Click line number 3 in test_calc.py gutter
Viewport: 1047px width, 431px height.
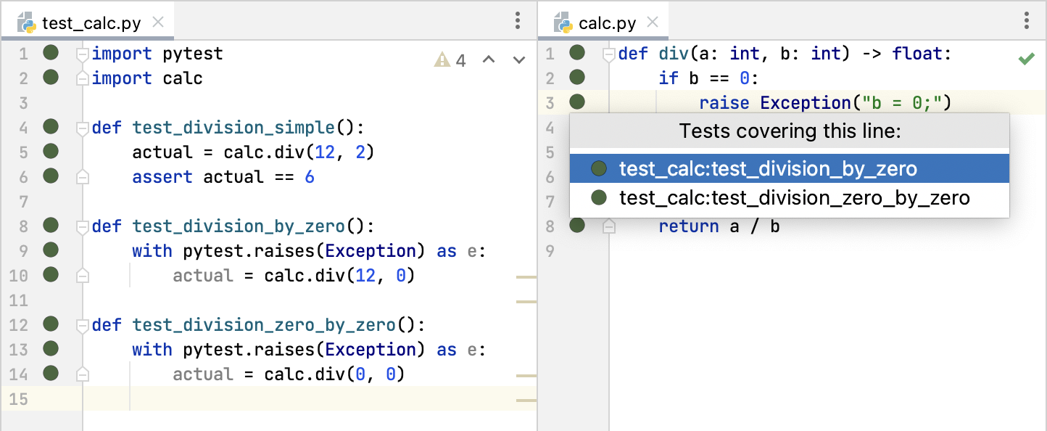point(22,103)
